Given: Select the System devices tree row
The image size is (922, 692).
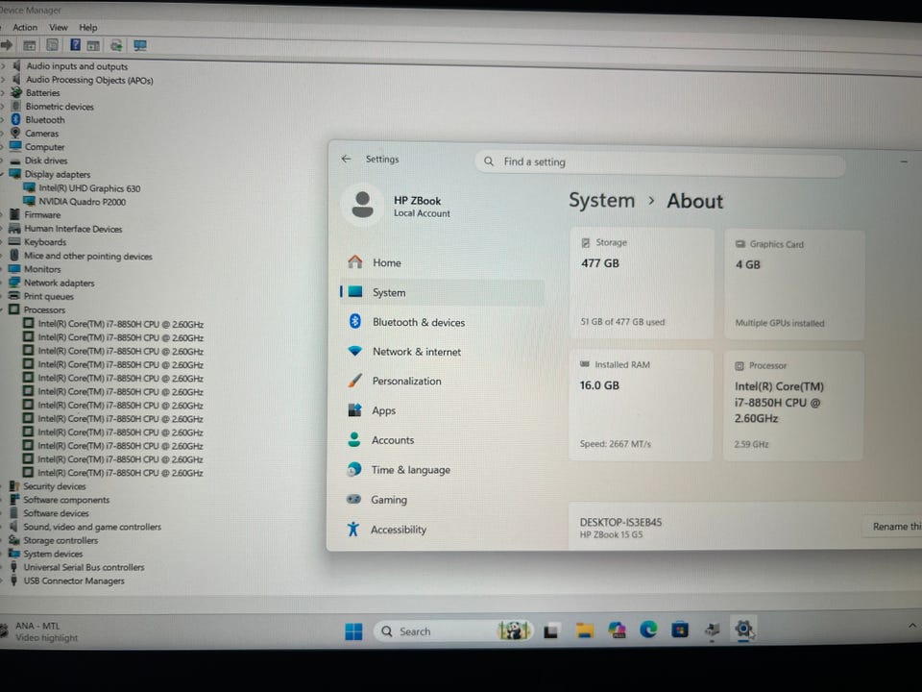Looking at the screenshot, I should pyautogui.click(x=53, y=554).
